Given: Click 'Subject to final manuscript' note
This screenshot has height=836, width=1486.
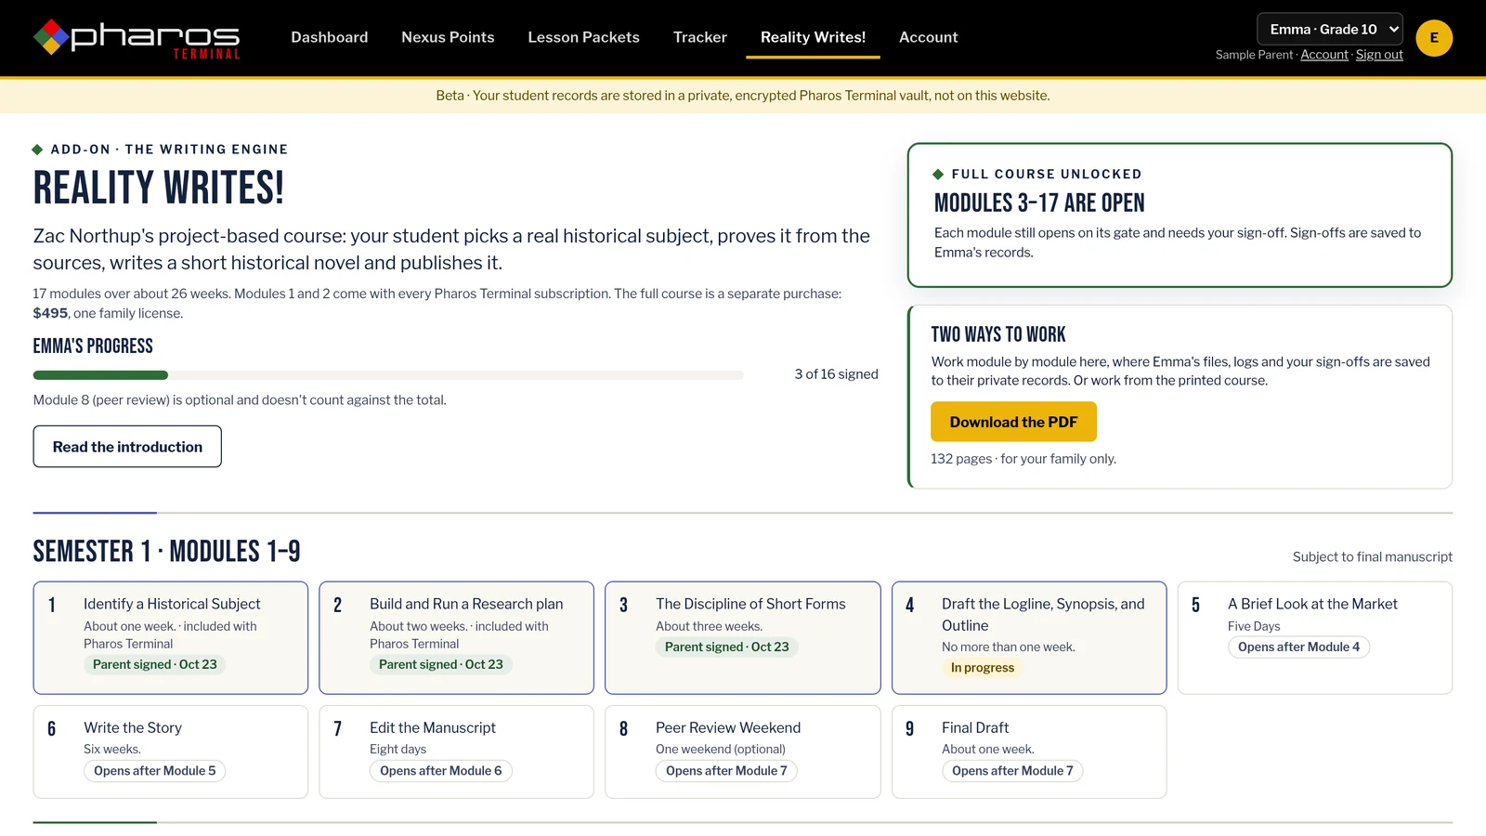Looking at the screenshot, I should pos(1373,557).
